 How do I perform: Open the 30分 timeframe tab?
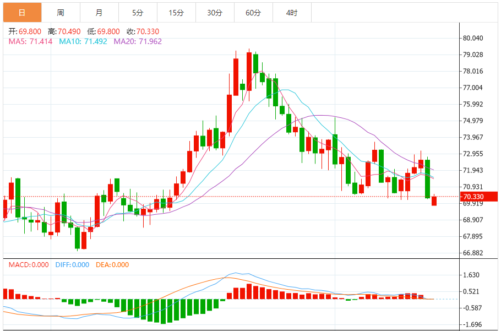(215, 13)
